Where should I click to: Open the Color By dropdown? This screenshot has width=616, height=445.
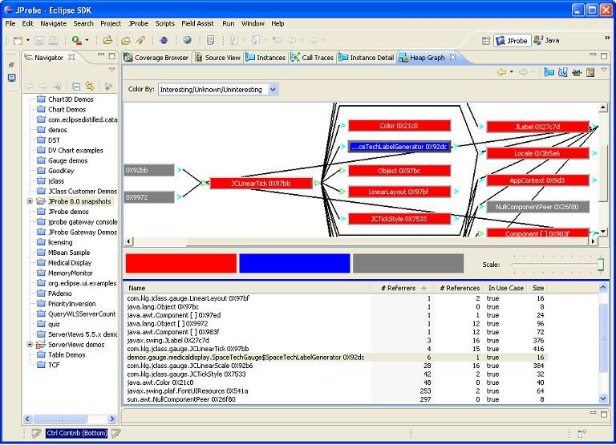coord(273,90)
